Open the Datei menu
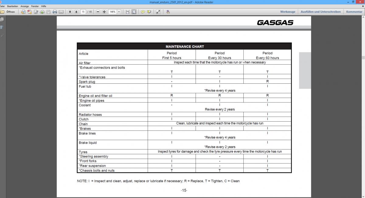The image size is (365, 198). pos(2,6)
